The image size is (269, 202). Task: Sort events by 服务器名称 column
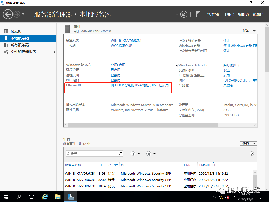(73, 165)
